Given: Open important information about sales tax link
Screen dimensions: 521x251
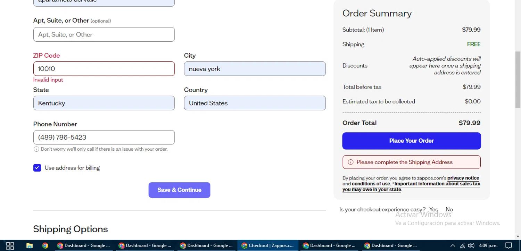Looking at the screenshot, I should [x=411, y=187].
